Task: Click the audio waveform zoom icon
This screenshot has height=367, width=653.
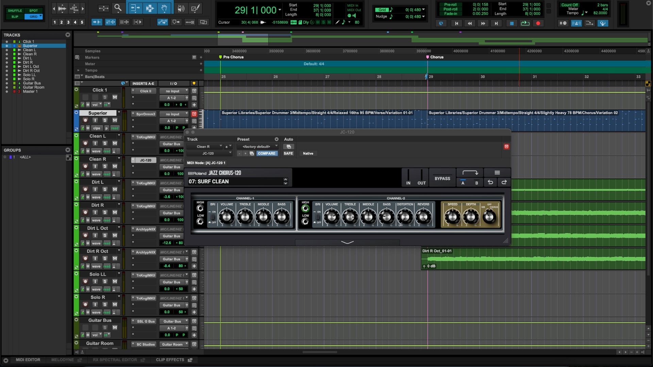Action: point(62,8)
